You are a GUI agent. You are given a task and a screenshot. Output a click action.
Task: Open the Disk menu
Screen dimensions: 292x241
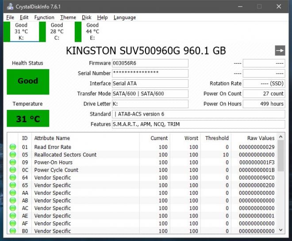[x=87, y=17]
